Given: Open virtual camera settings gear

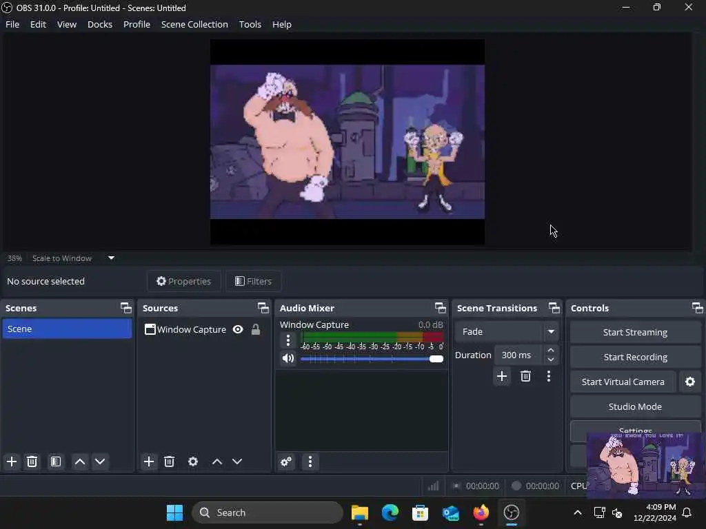Looking at the screenshot, I should (690, 382).
